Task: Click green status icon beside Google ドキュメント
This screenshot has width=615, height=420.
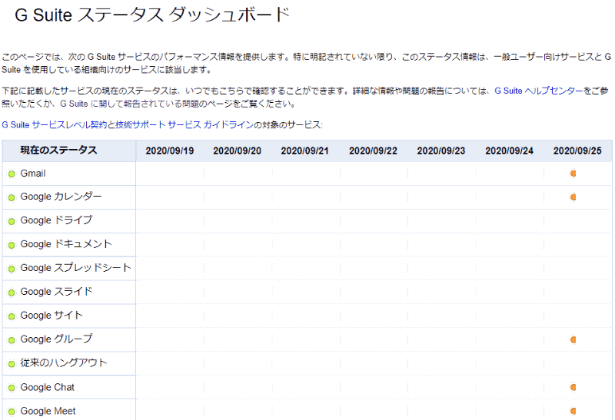Action: 12,245
